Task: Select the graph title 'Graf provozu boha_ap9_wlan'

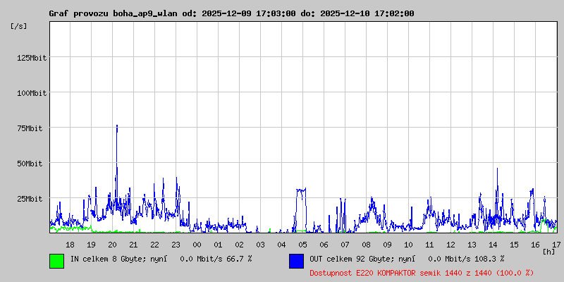Action: click(114, 13)
